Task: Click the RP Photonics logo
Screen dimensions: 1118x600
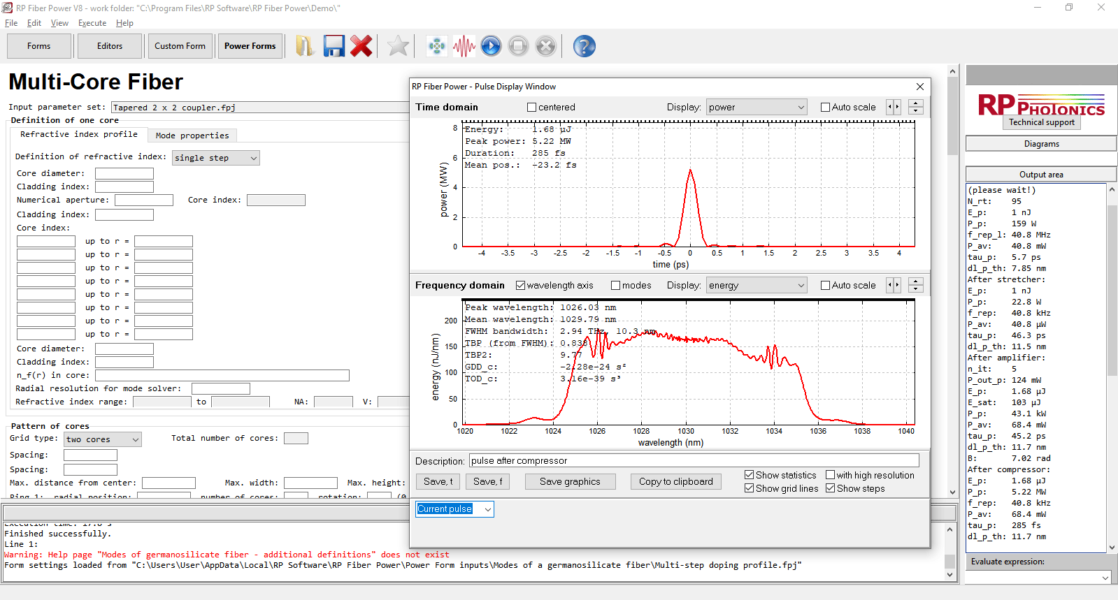Action: [x=1041, y=105]
